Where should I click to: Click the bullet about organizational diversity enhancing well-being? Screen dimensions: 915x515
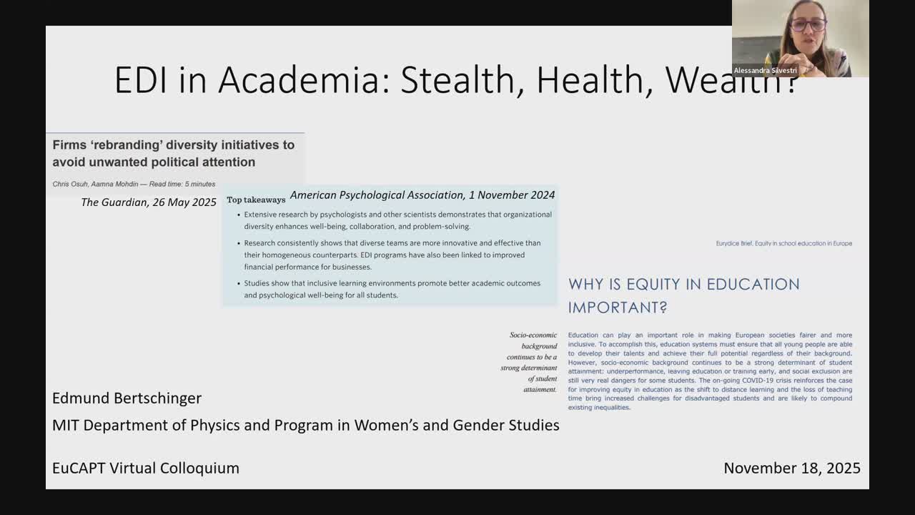tap(397, 220)
